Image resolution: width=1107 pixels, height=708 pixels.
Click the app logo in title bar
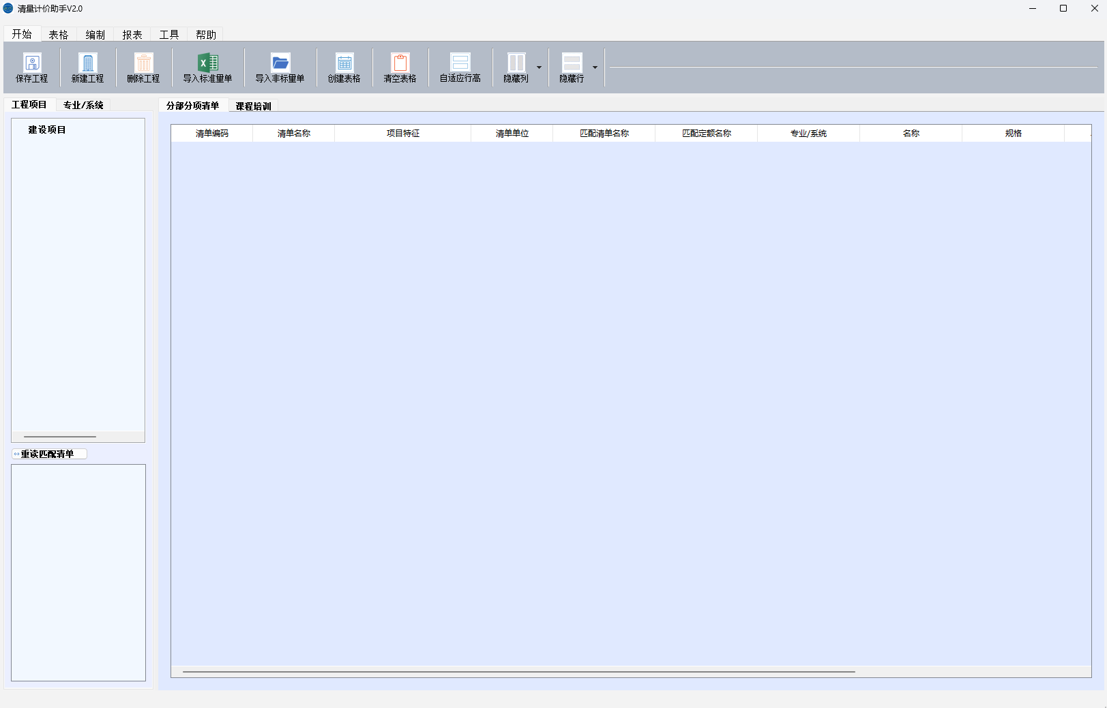point(8,8)
